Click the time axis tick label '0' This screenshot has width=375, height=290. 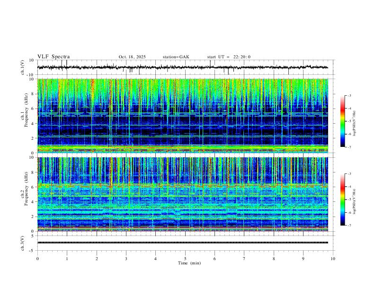point(37,259)
